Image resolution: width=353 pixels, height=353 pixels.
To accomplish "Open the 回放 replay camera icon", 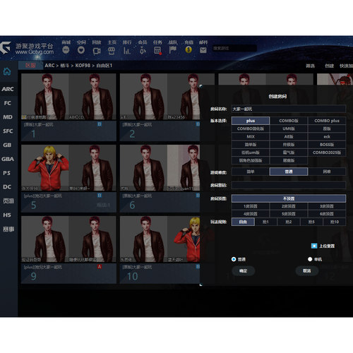I will [97, 50].
